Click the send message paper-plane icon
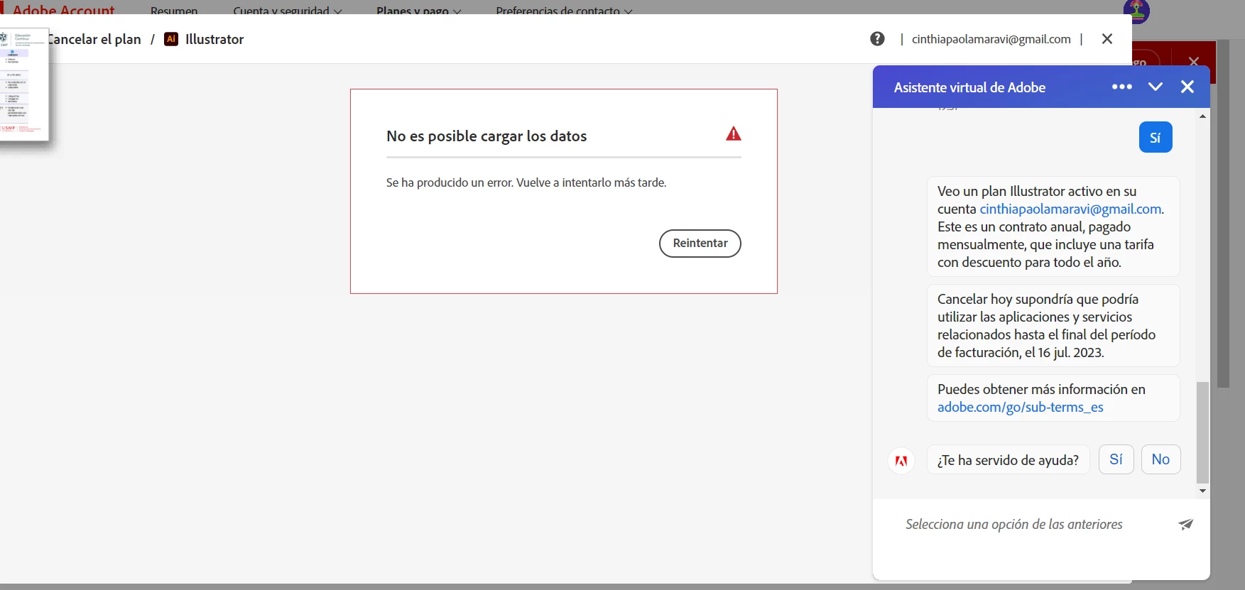Viewport: 1245px width, 590px height. click(x=1186, y=524)
